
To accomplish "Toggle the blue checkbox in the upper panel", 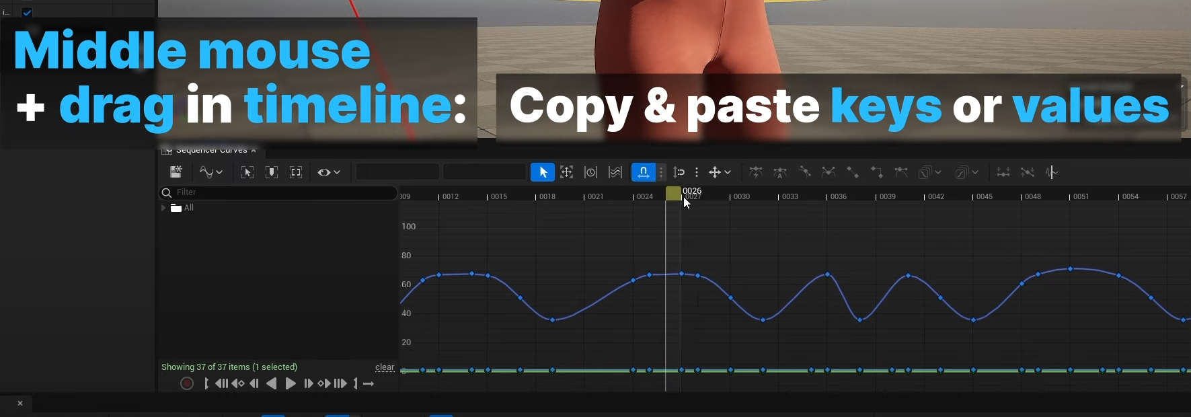I will pyautogui.click(x=27, y=12).
